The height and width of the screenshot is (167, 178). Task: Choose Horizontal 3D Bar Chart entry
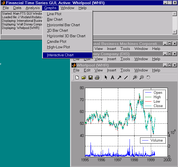pyautogui.click(x=68, y=36)
